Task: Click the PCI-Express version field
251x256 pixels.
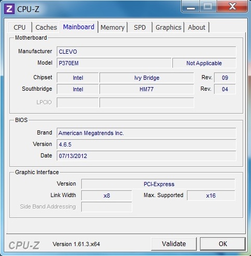Action: click(158, 184)
